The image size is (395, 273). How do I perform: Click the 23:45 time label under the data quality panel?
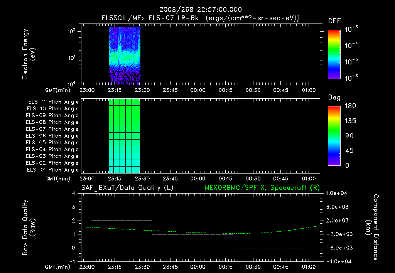170,267
